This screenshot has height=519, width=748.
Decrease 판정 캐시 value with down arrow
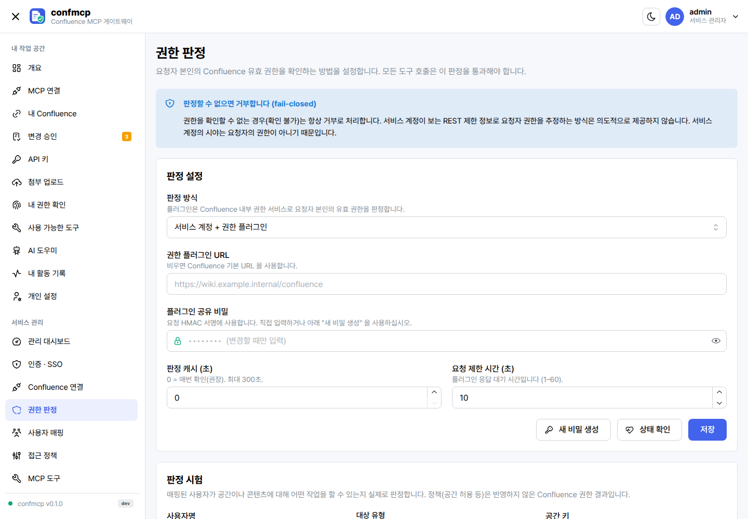point(434,403)
